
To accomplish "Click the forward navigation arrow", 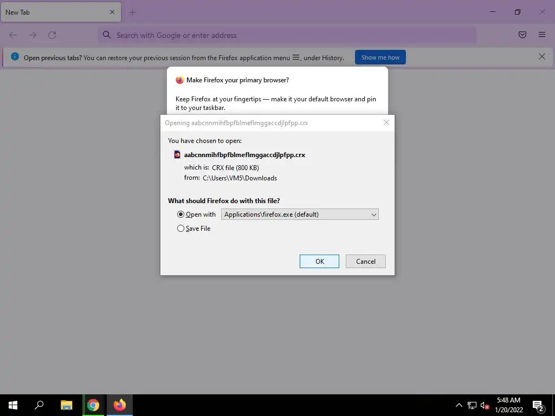I will [x=33, y=35].
